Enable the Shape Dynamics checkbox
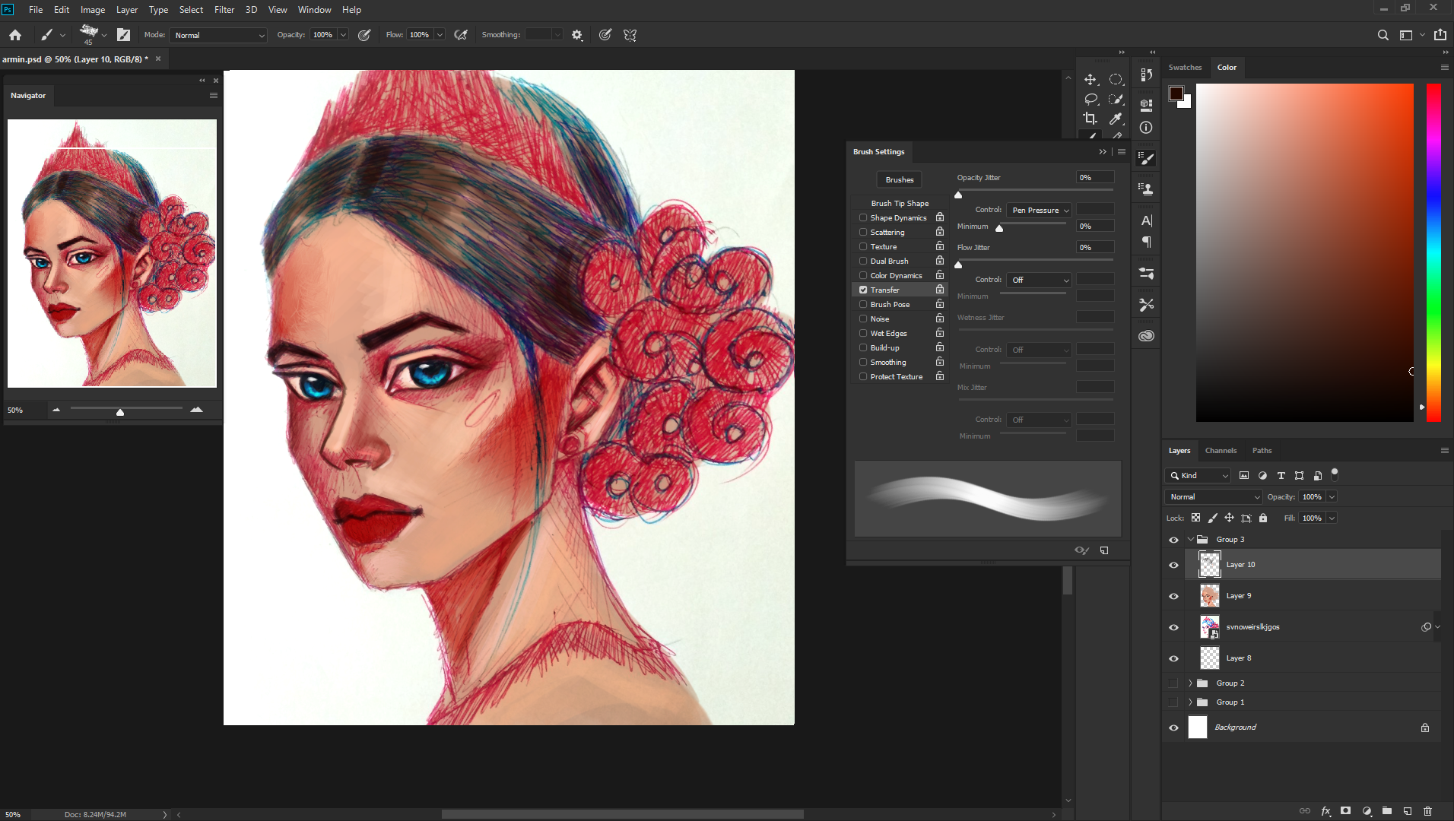Screen dimensions: 1454x821 [x=863, y=217]
